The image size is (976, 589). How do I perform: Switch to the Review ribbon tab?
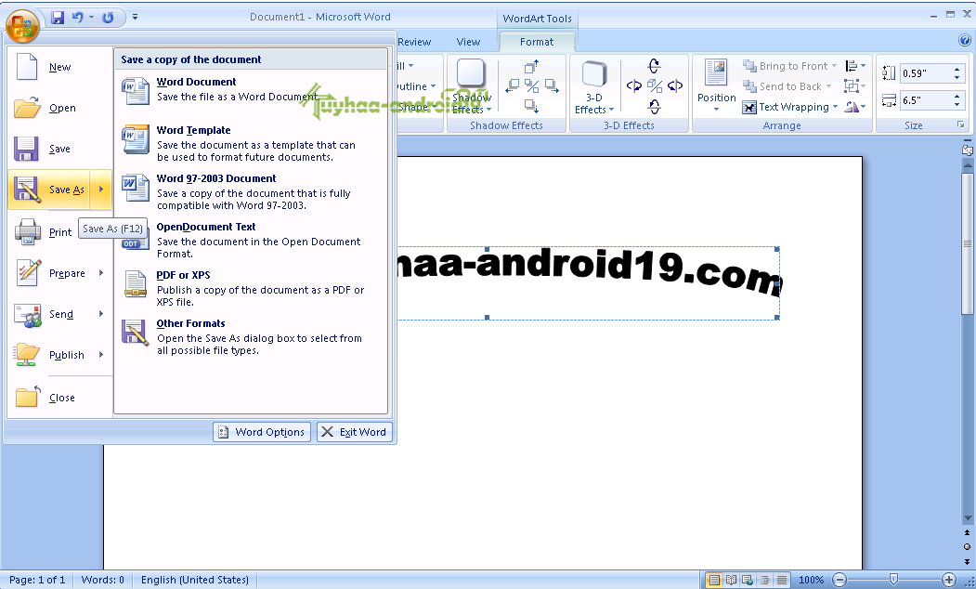click(414, 42)
